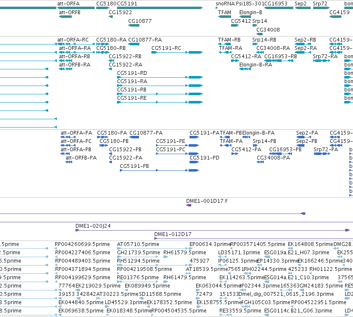The image size is (353, 317).
Task: Click the CG5412-PA protein label
Action: [x=246, y=150]
